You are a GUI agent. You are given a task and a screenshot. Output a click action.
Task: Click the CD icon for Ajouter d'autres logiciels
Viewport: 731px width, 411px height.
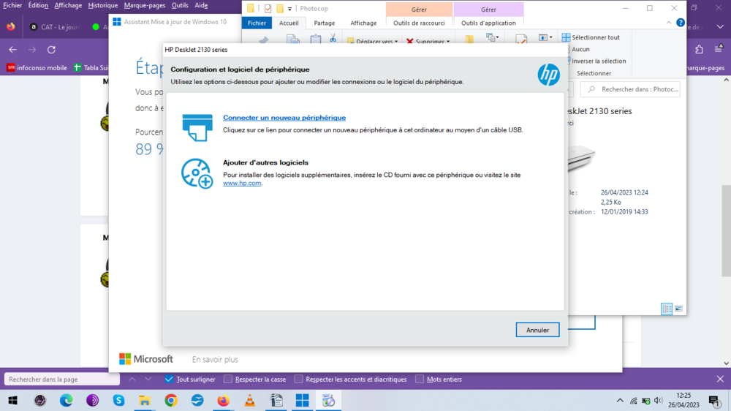pyautogui.click(x=197, y=173)
